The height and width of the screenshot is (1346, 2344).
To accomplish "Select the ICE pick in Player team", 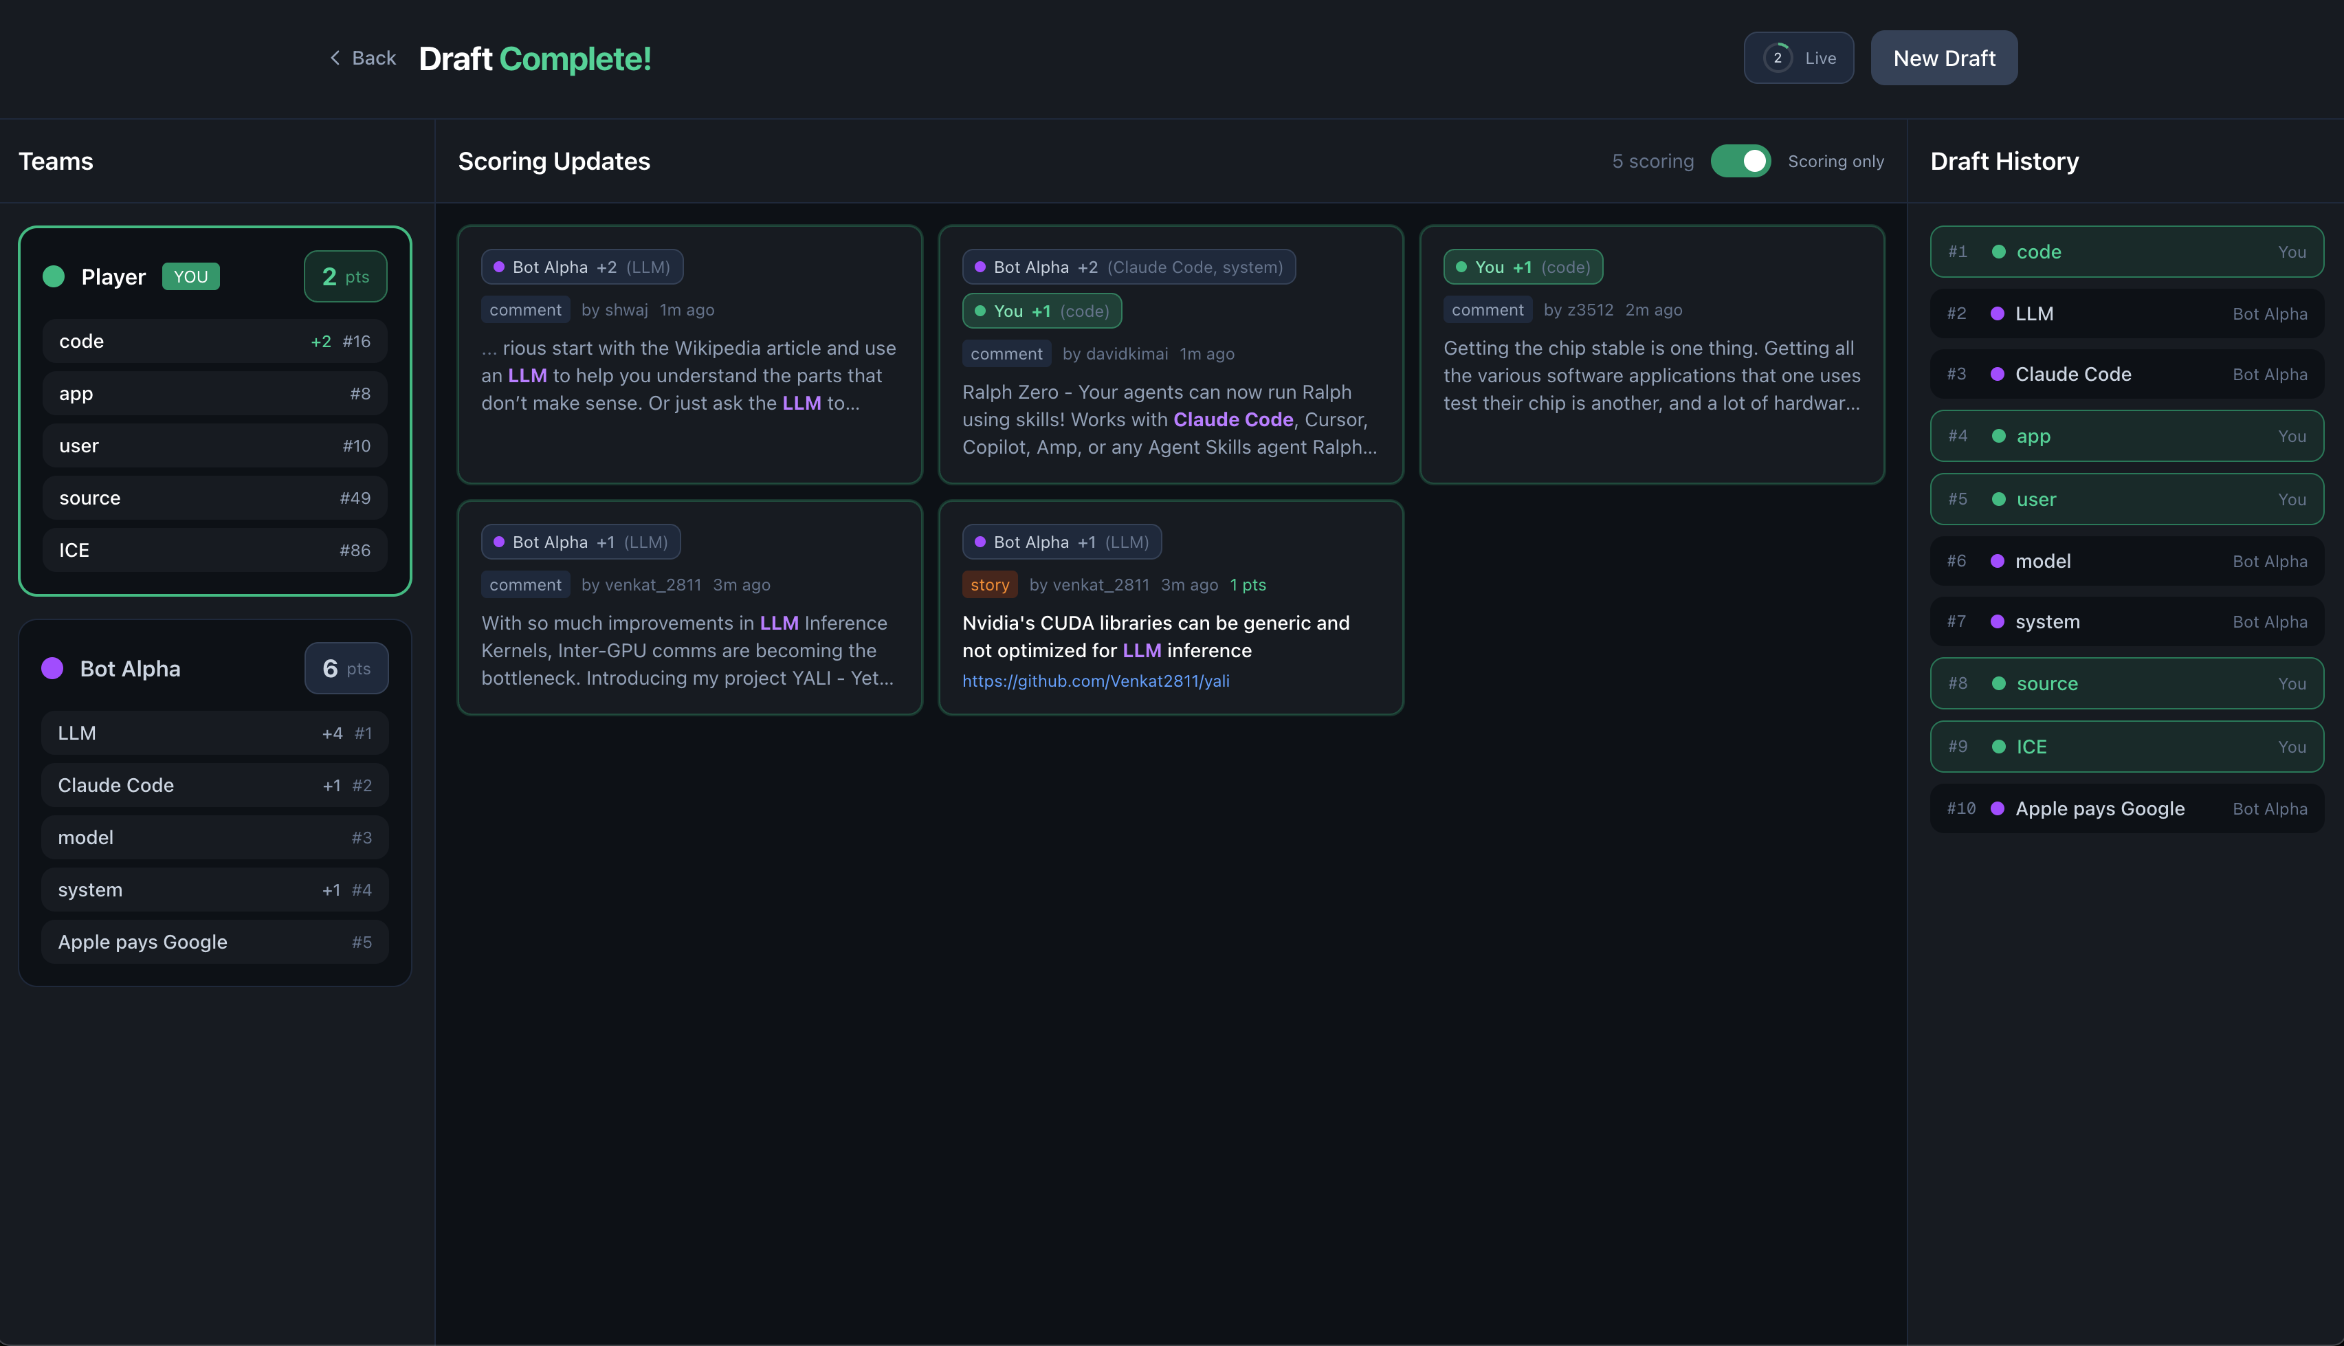I will (x=214, y=550).
